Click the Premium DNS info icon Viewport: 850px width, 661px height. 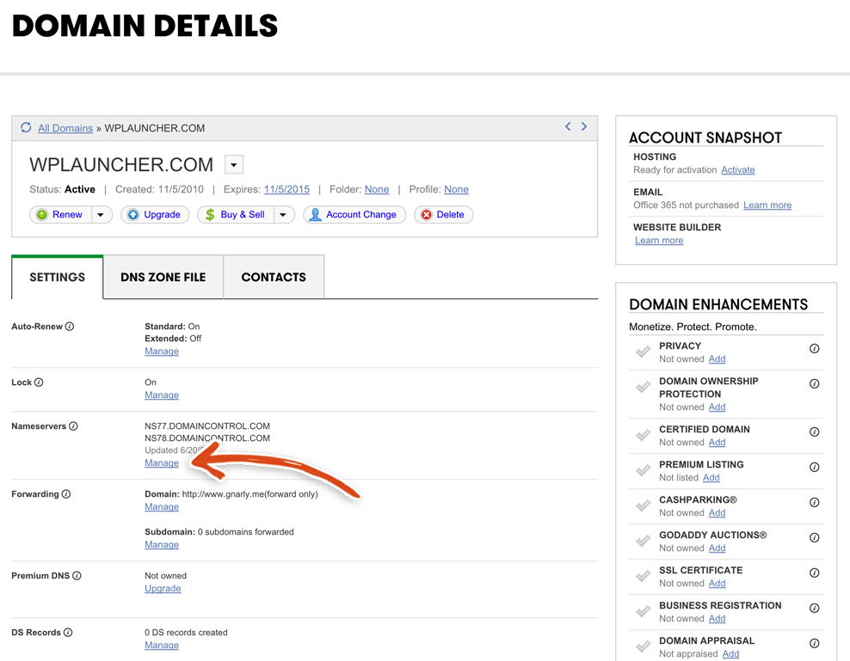(x=77, y=575)
